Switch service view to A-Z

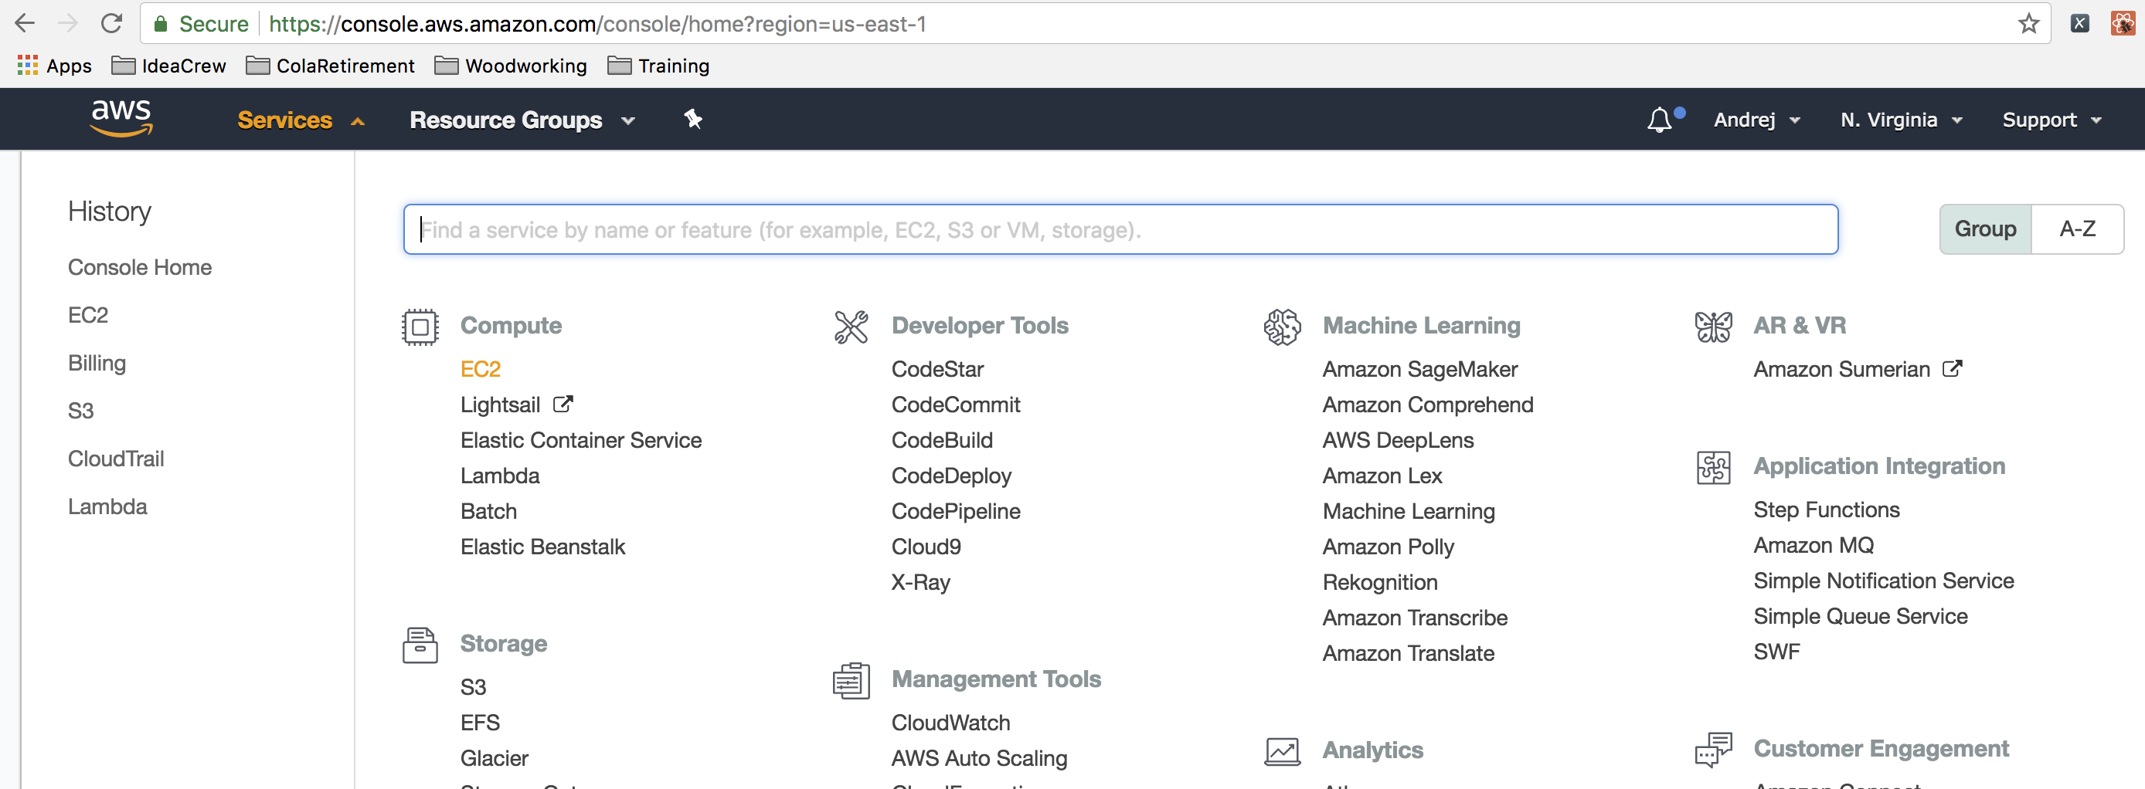click(2077, 229)
